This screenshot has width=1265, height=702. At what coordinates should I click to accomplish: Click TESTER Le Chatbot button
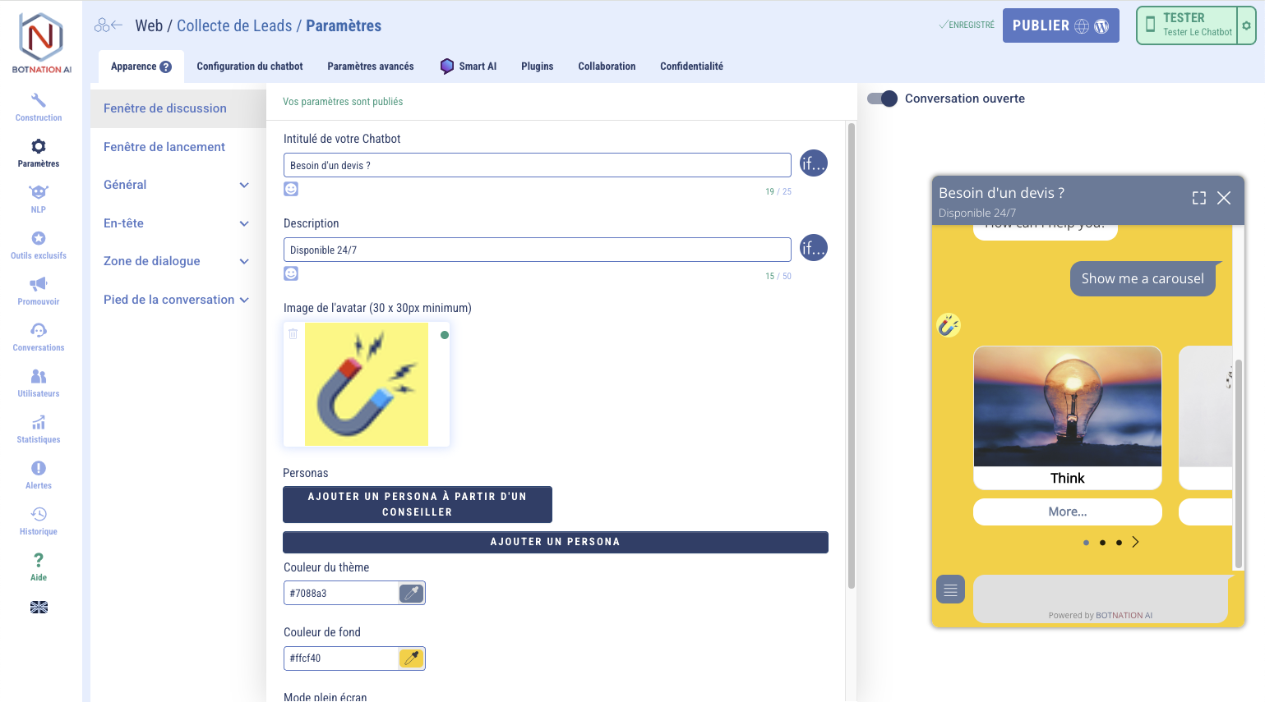[x=1188, y=25]
